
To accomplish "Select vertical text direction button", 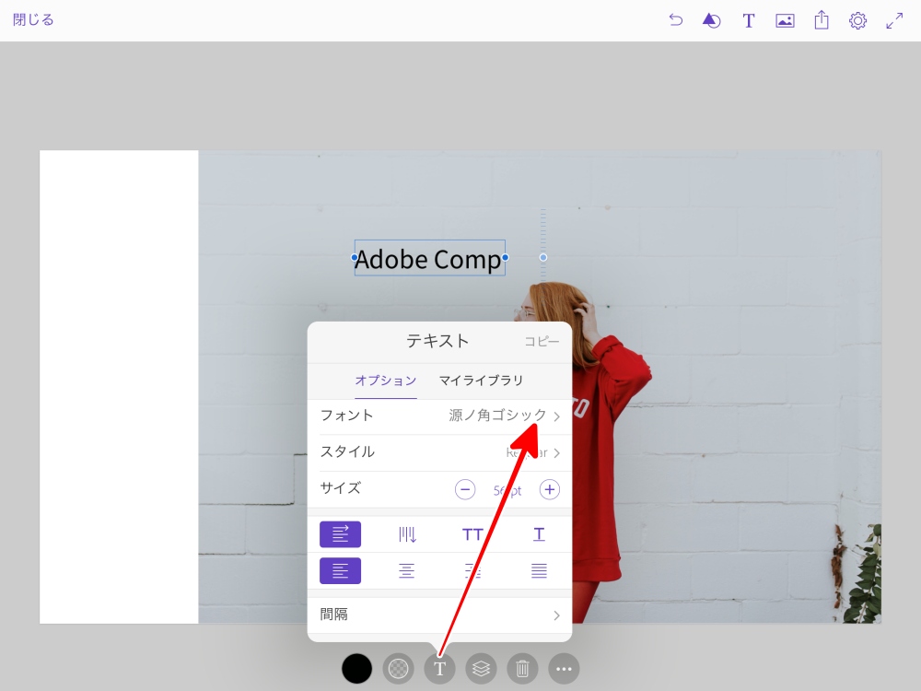I will tap(406, 534).
